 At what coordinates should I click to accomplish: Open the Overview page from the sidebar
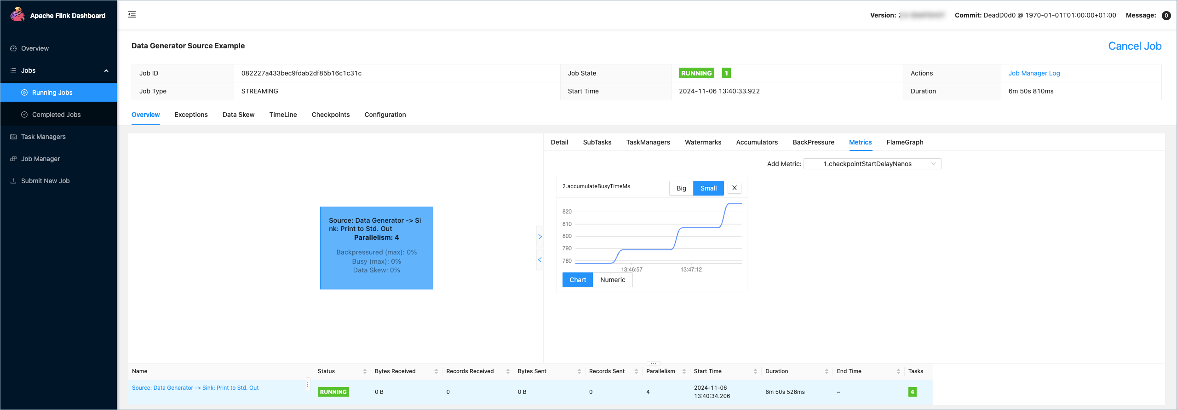pyautogui.click(x=35, y=48)
